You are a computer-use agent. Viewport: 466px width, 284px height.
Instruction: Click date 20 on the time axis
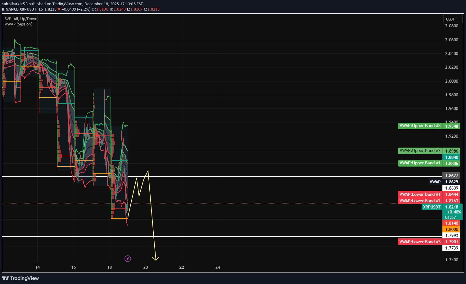(x=146, y=267)
